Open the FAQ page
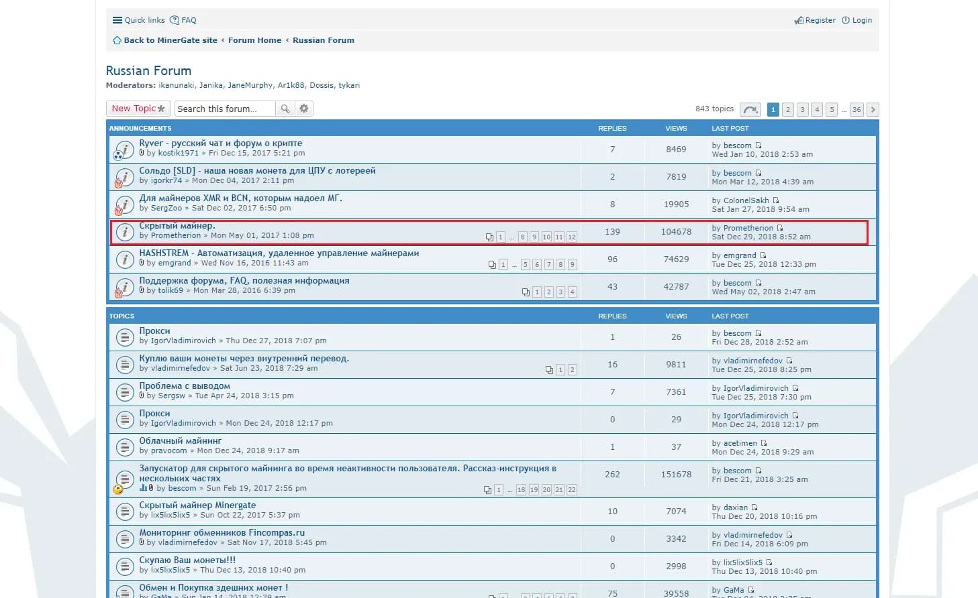This screenshot has height=598, width=978. coord(183,20)
